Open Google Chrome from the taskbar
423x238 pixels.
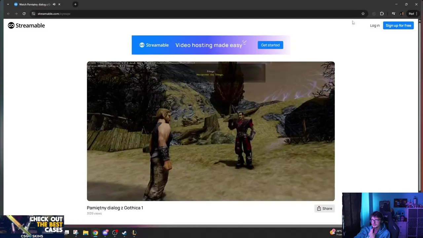point(95,233)
